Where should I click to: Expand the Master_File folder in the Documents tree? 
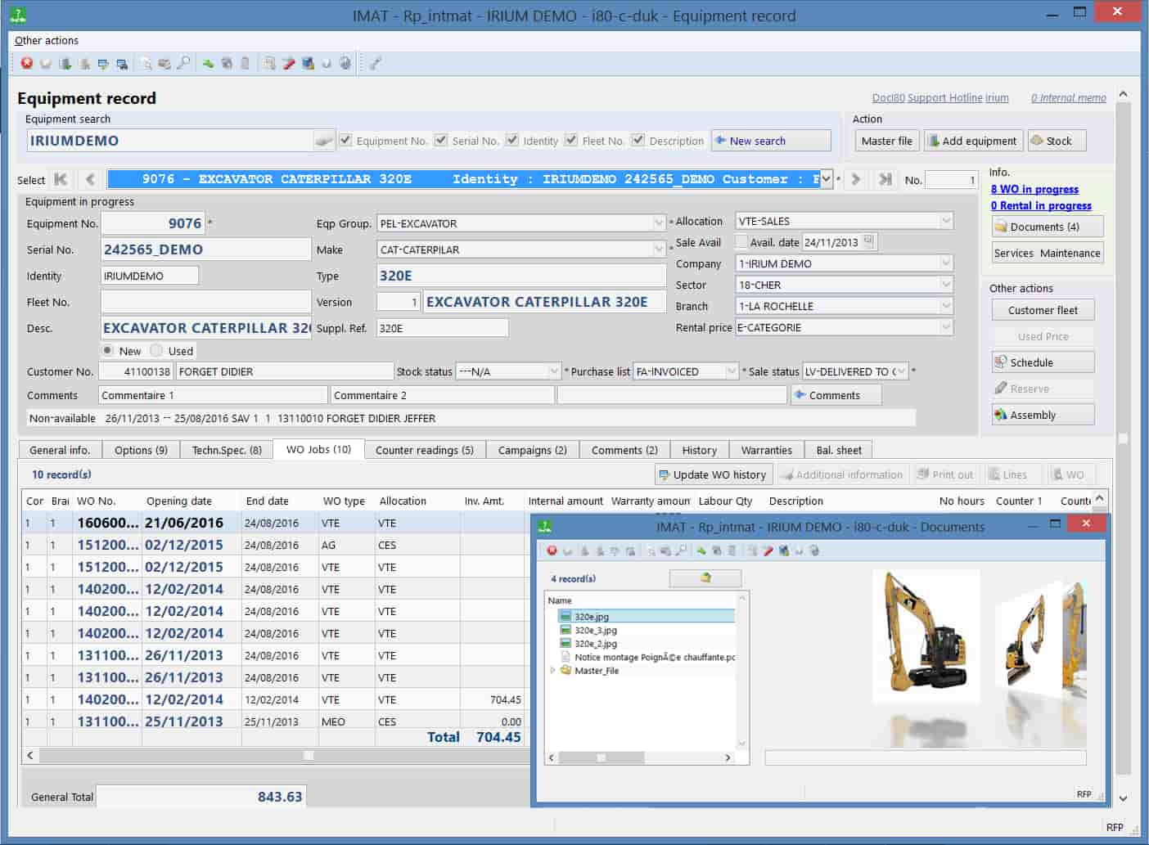[552, 670]
